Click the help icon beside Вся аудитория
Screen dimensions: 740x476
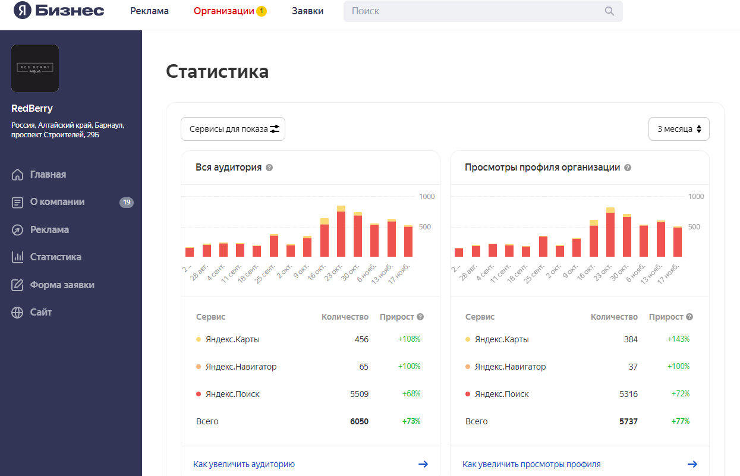point(269,168)
